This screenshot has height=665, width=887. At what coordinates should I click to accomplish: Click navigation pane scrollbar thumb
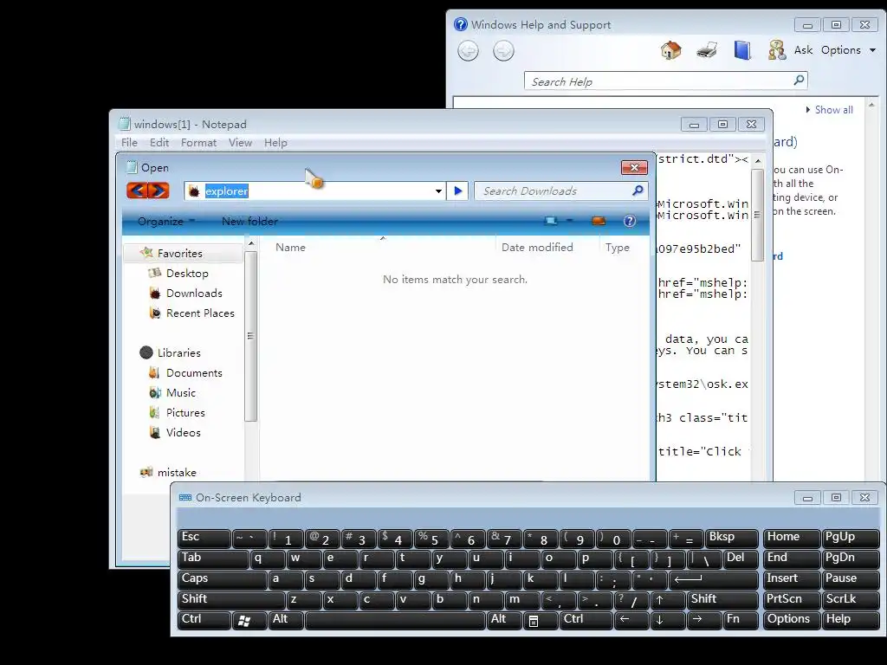pos(250,336)
